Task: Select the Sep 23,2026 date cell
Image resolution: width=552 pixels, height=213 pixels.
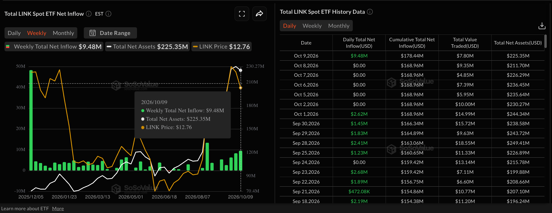Action: [x=306, y=172]
